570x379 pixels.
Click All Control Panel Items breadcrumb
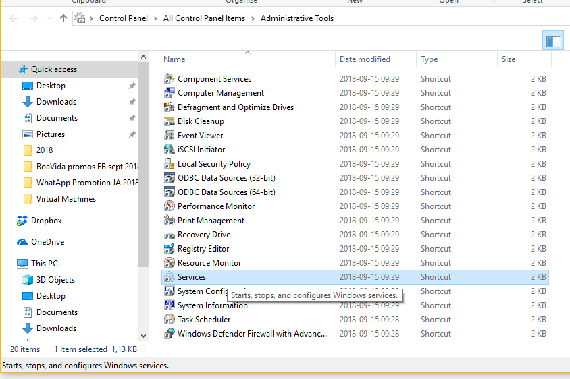(x=205, y=18)
